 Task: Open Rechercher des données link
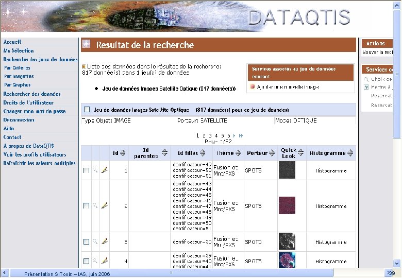(x=32, y=94)
